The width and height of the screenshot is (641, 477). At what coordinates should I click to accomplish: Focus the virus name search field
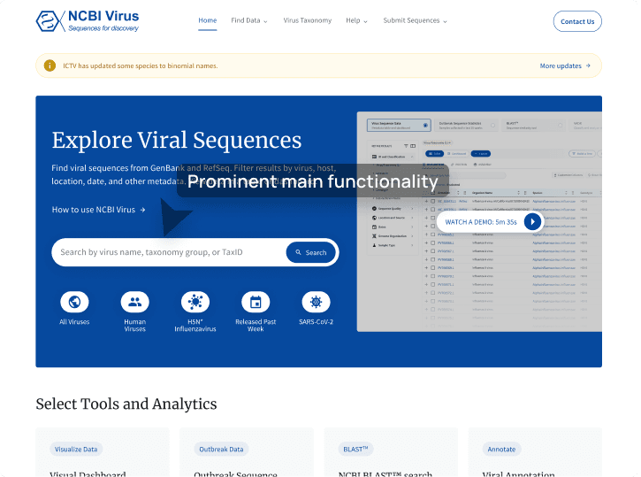(x=168, y=252)
